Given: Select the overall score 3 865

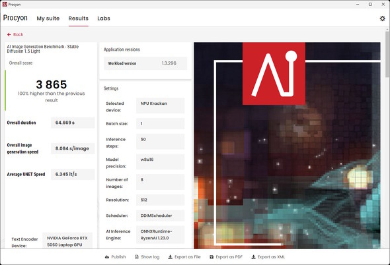Looking at the screenshot, I should pos(52,84).
